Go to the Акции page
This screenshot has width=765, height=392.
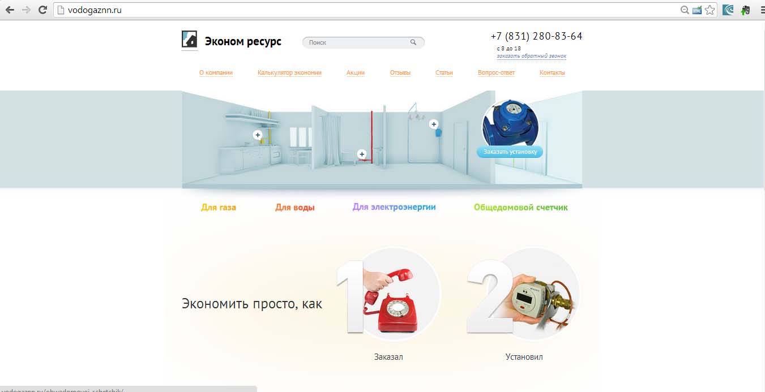tap(356, 72)
